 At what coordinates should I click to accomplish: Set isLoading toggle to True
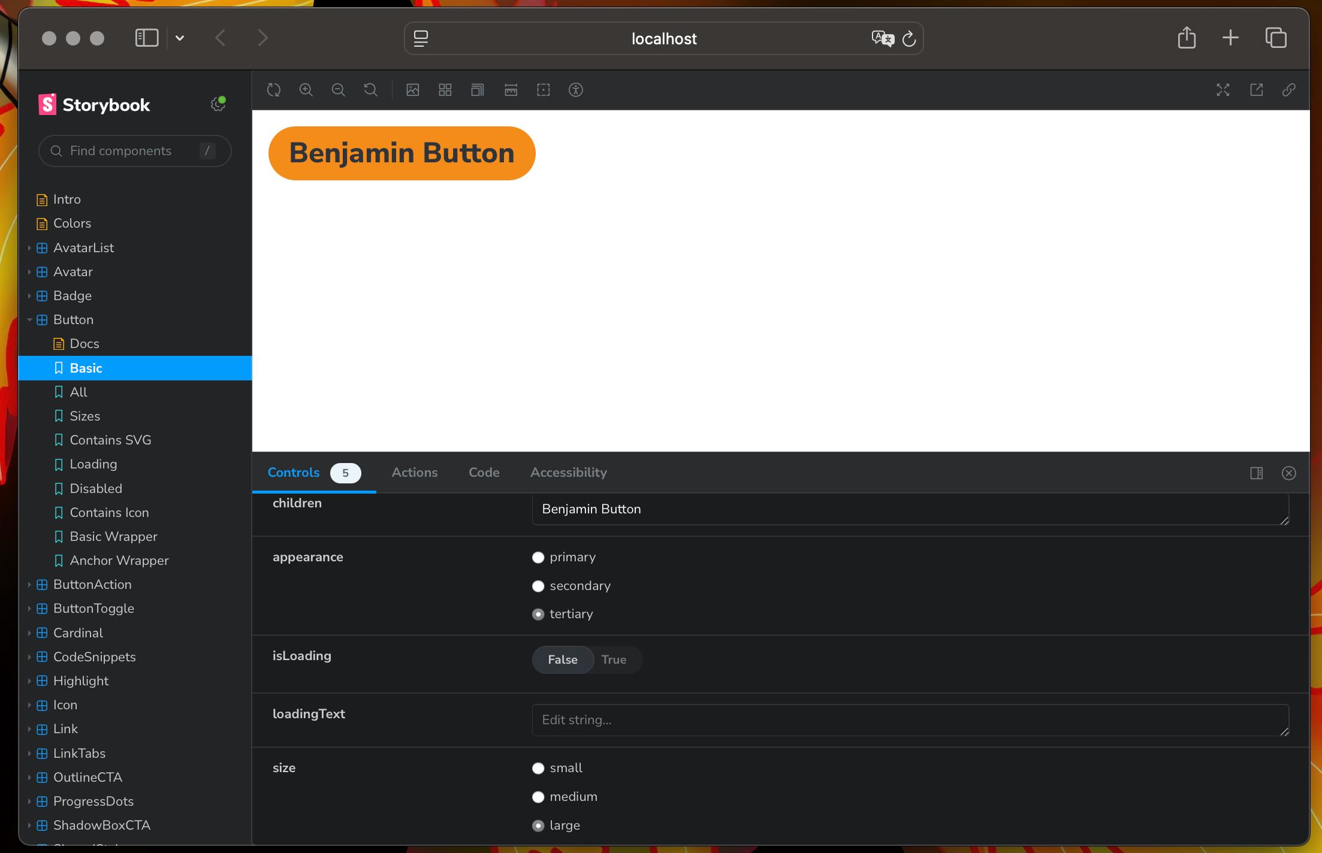point(614,660)
